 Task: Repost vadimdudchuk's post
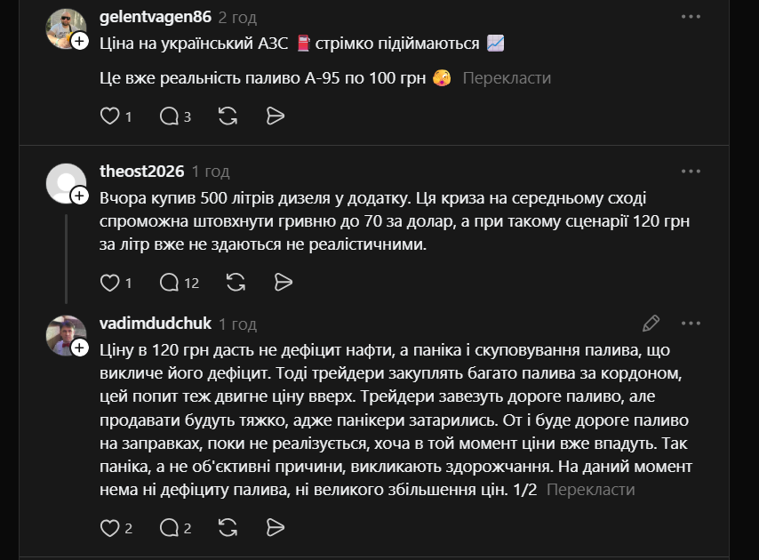click(228, 528)
